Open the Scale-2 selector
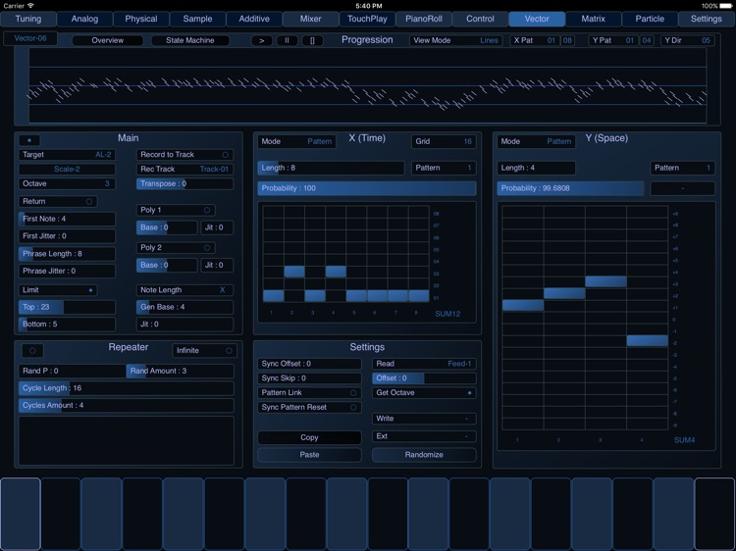 pos(67,169)
